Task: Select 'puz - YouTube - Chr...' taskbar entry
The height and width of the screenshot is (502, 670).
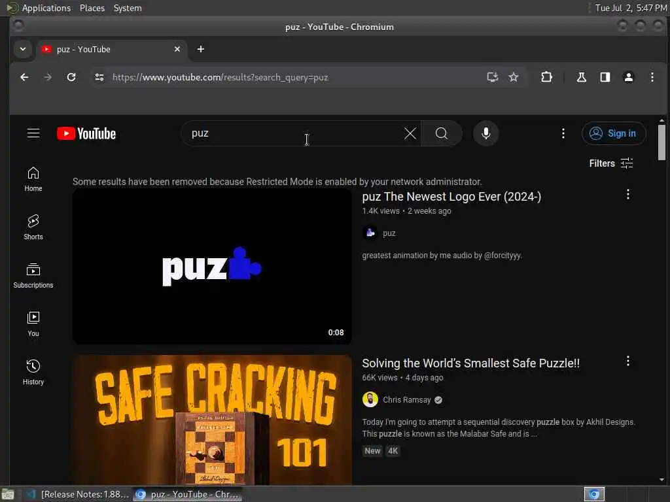Action: point(187,494)
